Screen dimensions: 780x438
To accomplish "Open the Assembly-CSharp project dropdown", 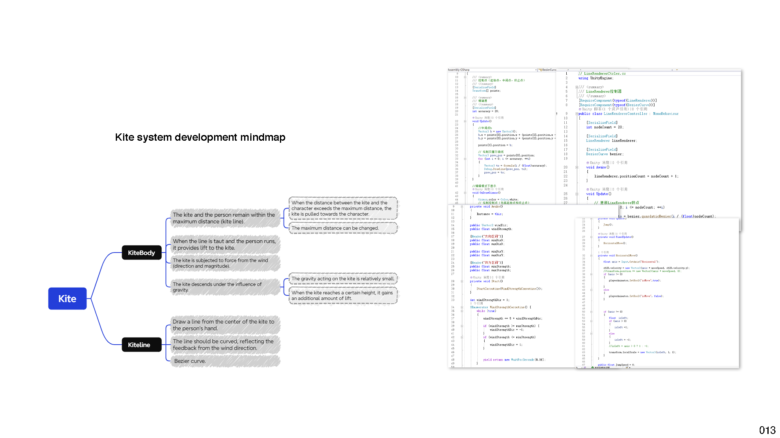I will (536, 70).
